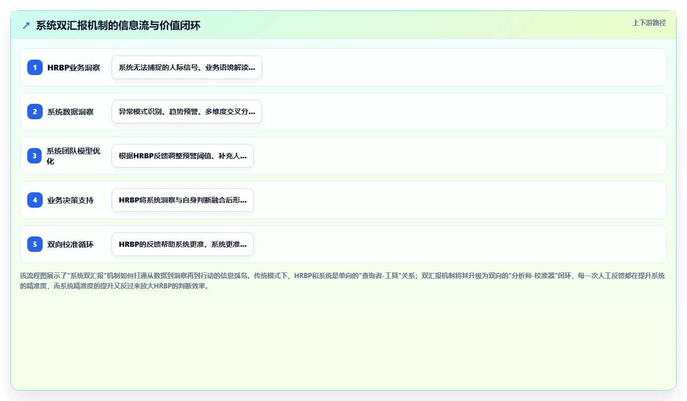Open the 系统无法捕捉的人际信号 description chip
Viewport: 687px width, 401px height.
click(187, 67)
